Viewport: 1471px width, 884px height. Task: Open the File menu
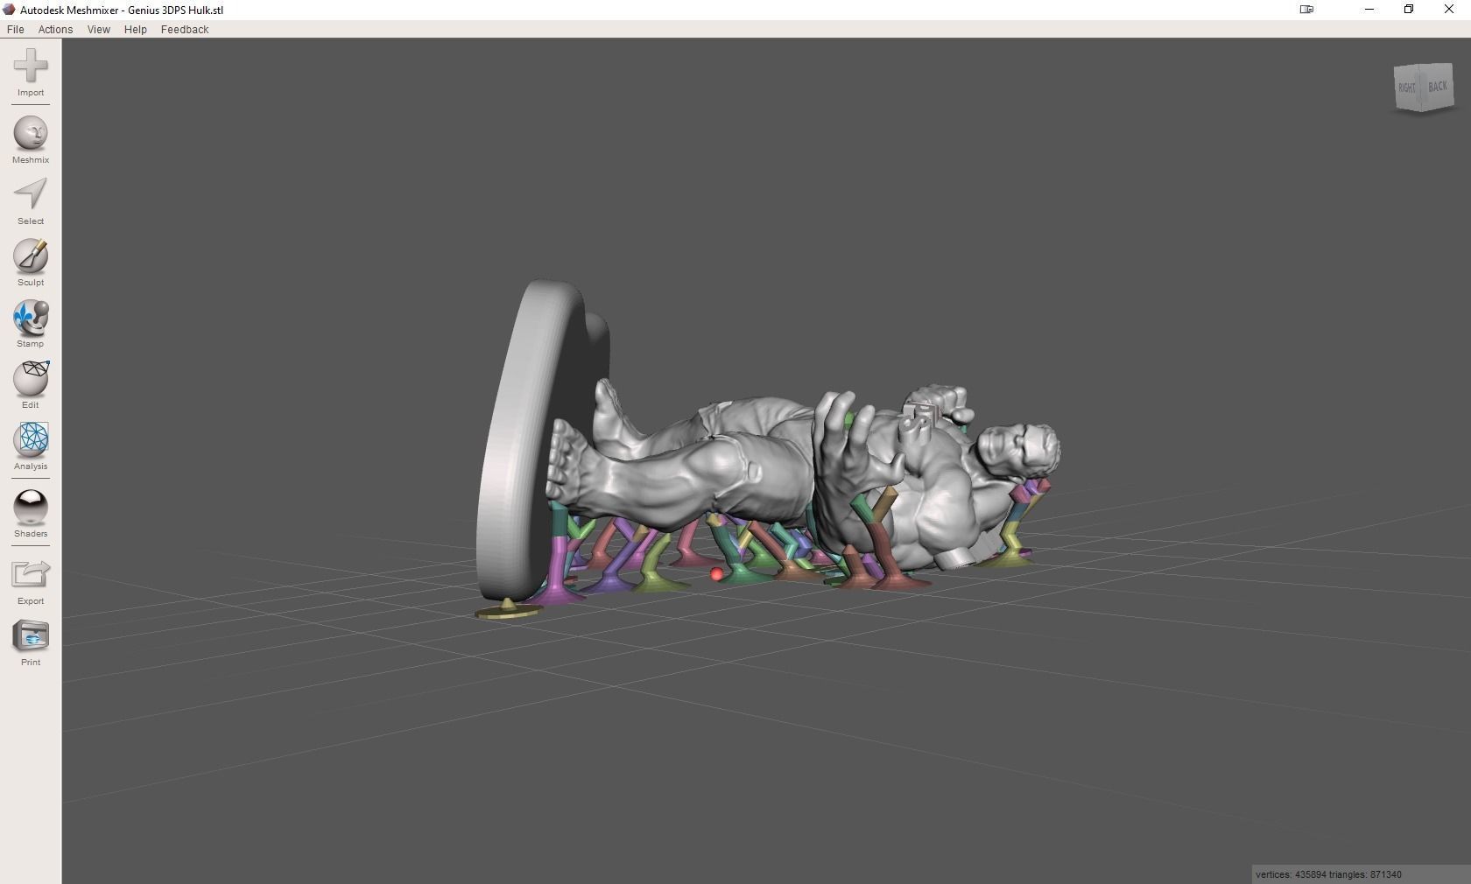(15, 29)
